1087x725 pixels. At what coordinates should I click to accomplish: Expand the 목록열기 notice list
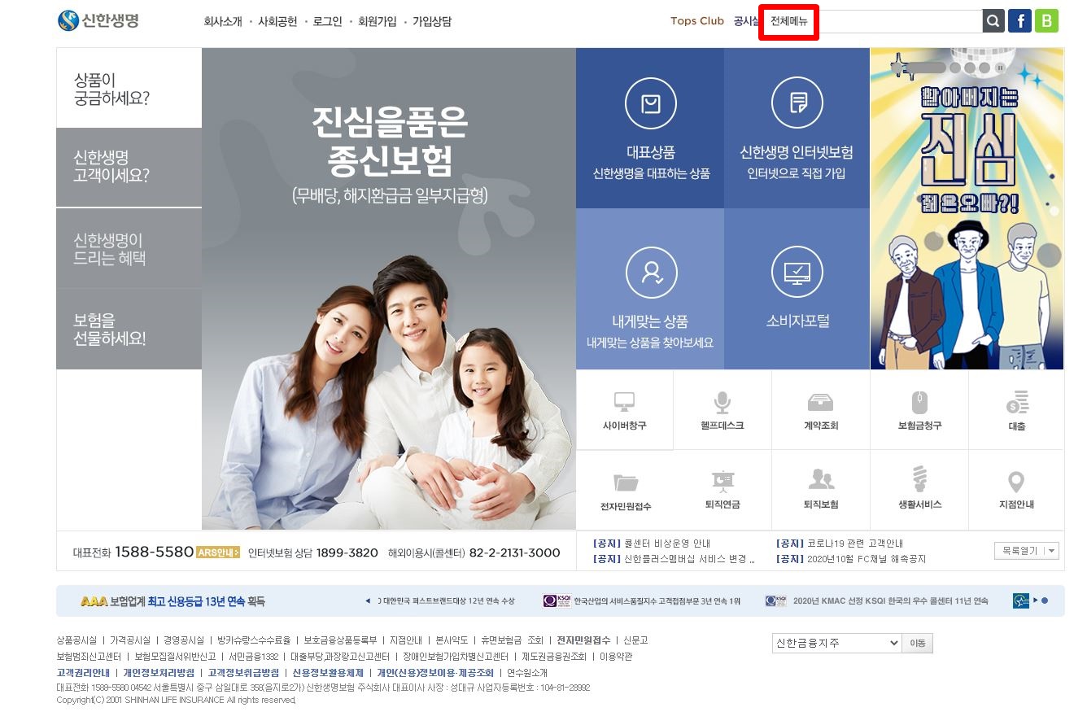1027,551
